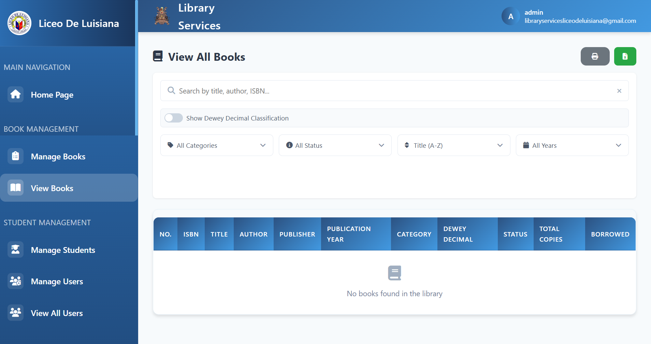
Task: Open Manage Users via its group icon
Action: 15,281
